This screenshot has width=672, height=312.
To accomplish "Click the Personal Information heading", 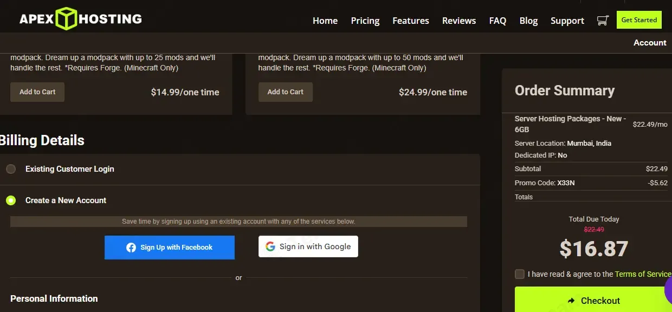I will 54,298.
